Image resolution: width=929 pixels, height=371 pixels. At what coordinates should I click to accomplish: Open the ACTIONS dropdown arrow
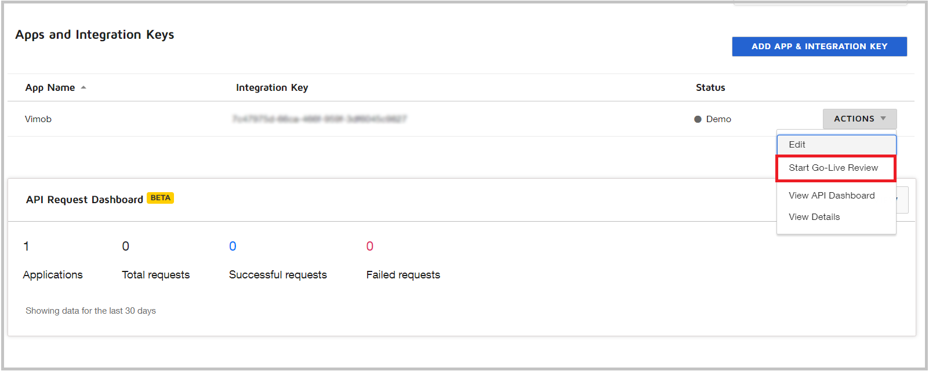883,119
